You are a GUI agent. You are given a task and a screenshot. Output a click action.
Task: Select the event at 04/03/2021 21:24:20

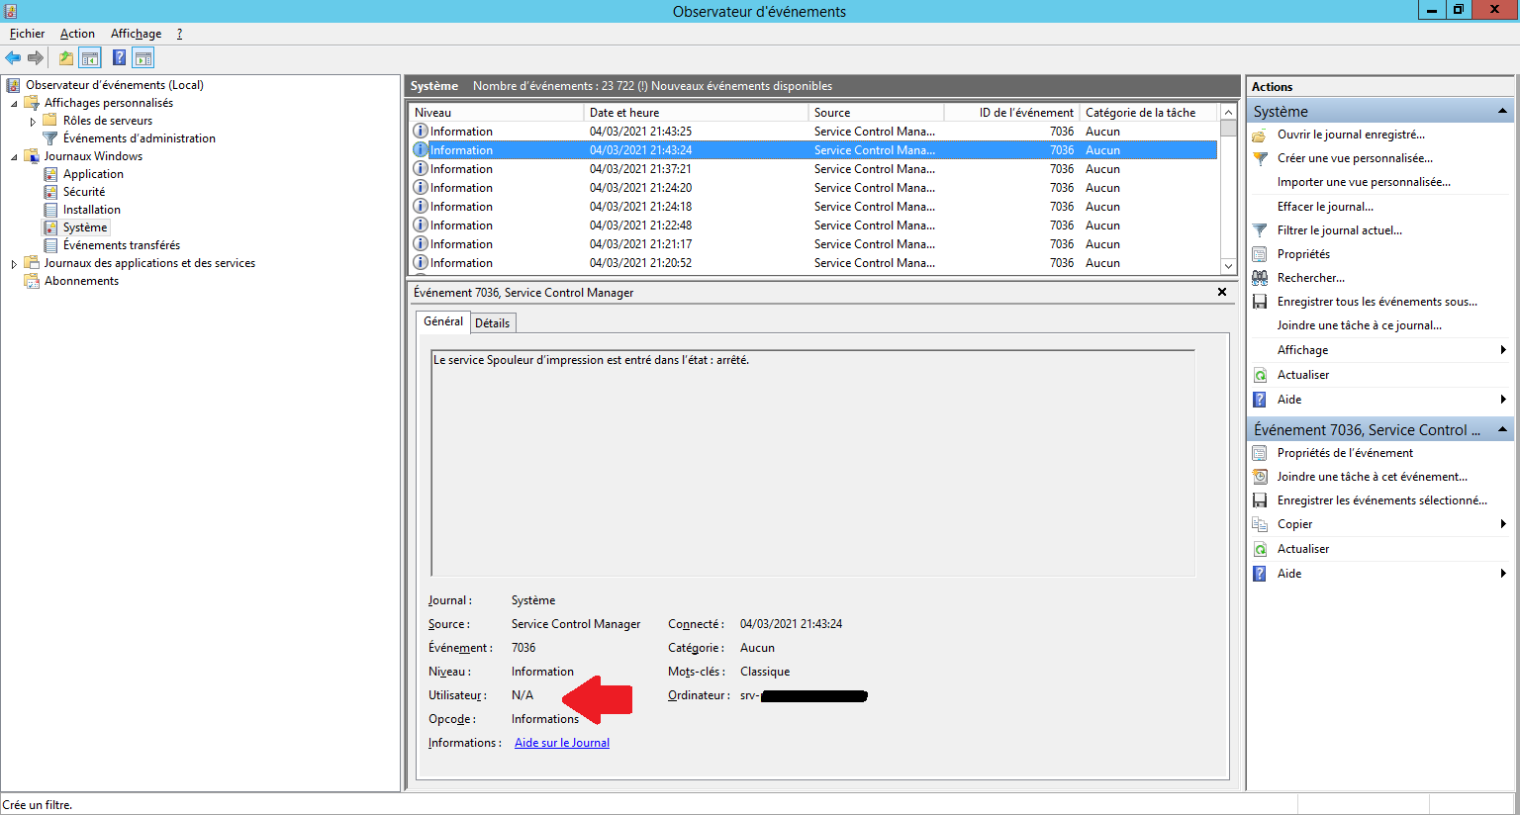pos(813,188)
